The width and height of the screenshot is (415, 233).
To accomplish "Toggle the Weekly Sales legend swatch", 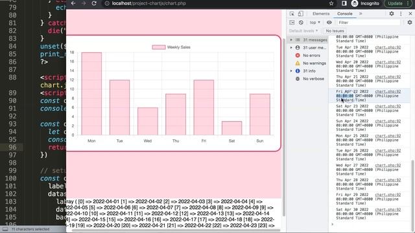I will pos(159,47).
